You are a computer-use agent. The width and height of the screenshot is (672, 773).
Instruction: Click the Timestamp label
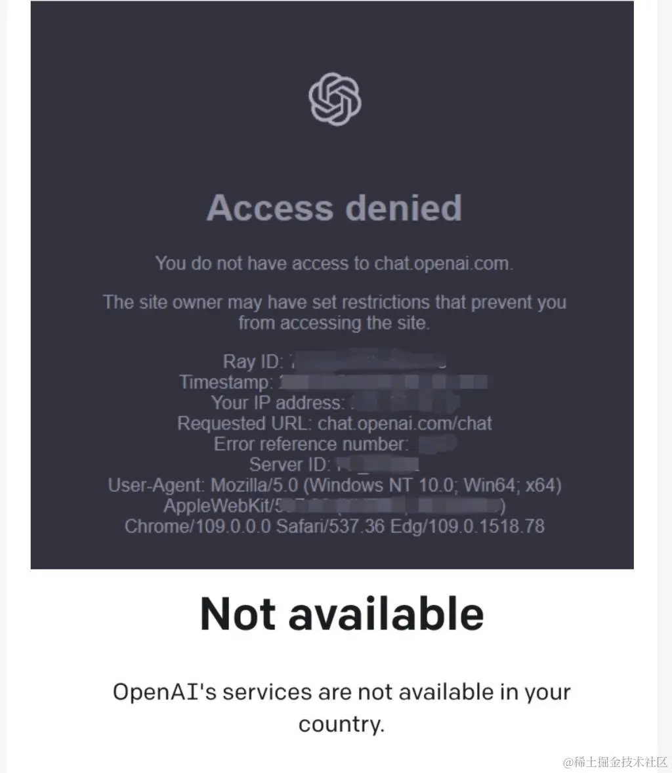pyautogui.click(x=225, y=382)
